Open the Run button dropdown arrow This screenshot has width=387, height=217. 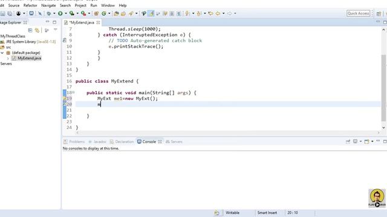[66, 13]
